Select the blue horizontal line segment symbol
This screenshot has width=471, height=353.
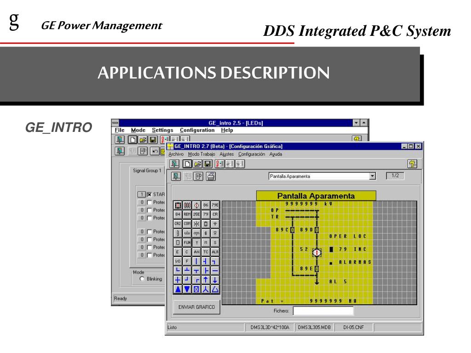[x=215, y=270]
